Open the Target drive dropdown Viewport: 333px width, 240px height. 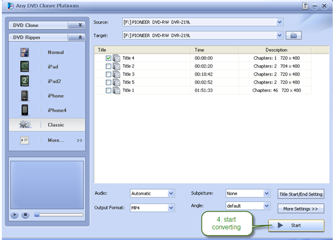279,36
